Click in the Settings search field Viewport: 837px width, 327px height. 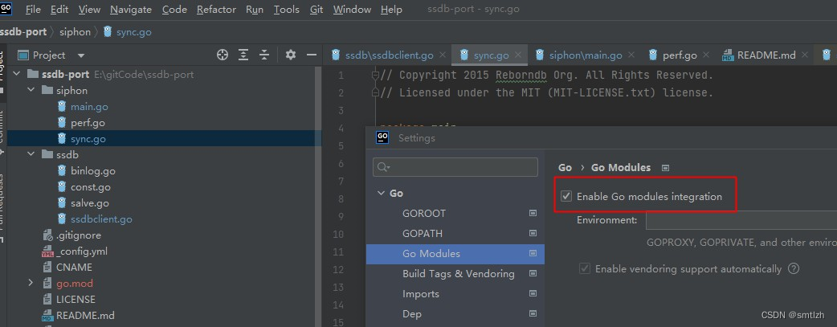(455, 167)
